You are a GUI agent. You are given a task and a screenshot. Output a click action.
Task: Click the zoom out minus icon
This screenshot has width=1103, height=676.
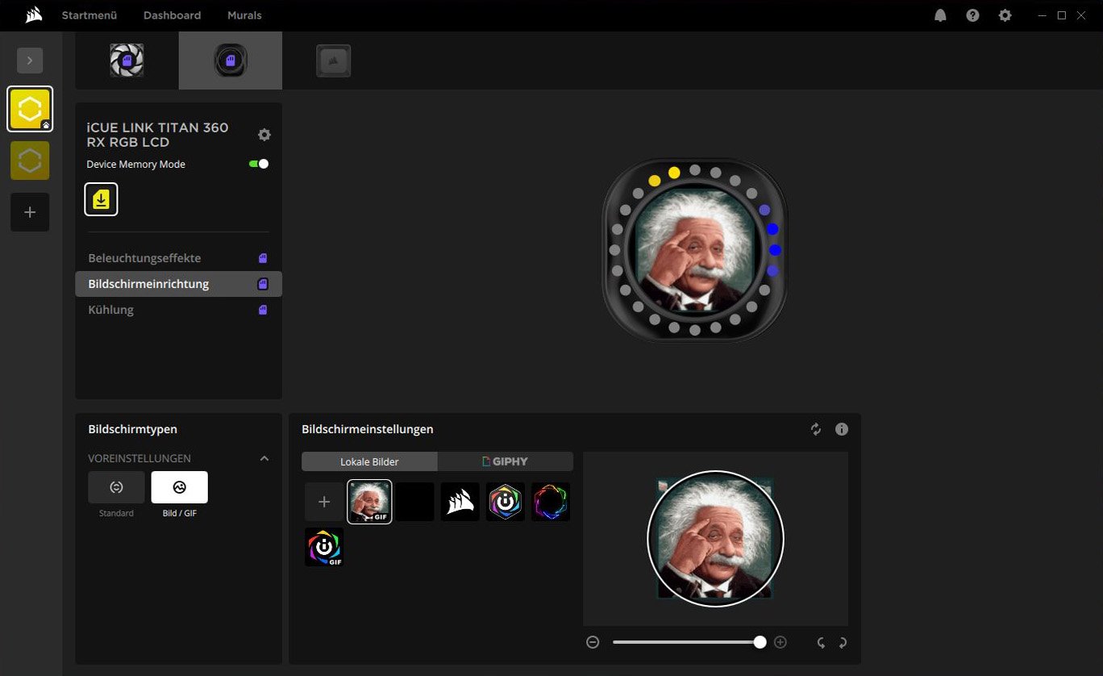[593, 642]
